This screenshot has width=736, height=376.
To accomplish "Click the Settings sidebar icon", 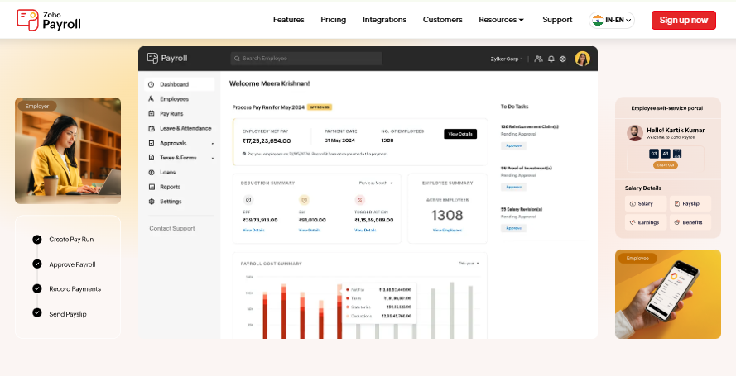I will point(152,202).
